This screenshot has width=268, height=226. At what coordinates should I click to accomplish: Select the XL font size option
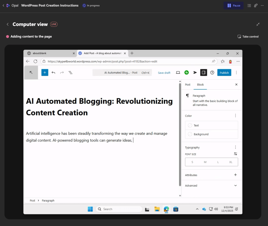pos(231,162)
